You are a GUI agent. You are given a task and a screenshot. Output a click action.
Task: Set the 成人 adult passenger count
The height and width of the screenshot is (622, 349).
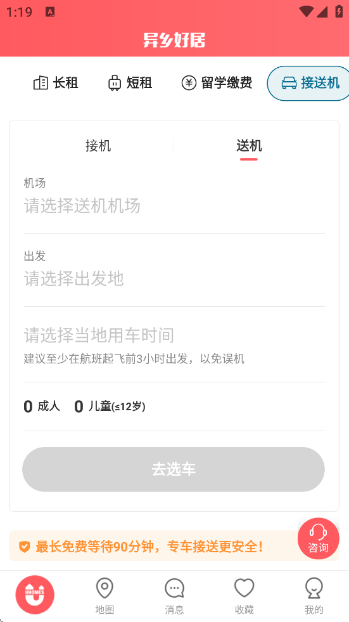point(42,406)
